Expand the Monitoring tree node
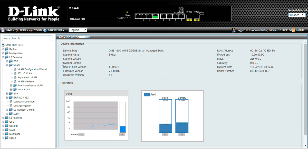 pyautogui.click(x=3, y=134)
